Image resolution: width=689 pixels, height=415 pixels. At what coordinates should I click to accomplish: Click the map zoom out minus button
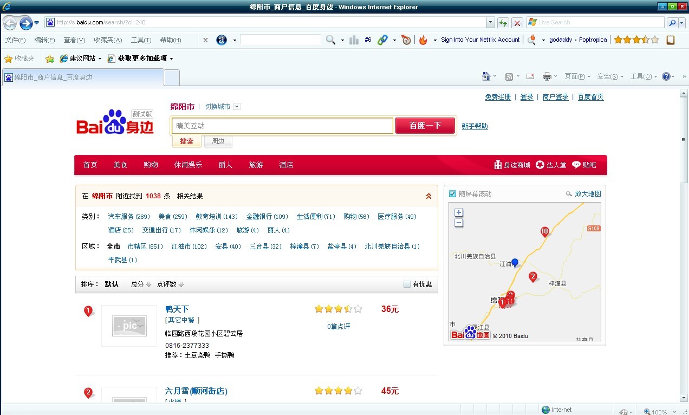[459, 223]
